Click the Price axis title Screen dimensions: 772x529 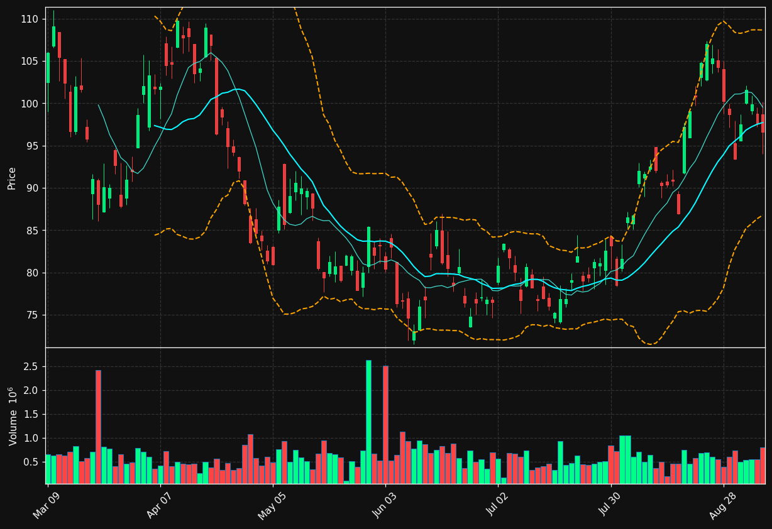coord(12,178)
